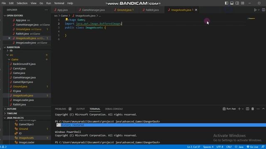Close ImageAssets.java in Open Editors
Screen dimensions: 266x149
tap(9, 38)
